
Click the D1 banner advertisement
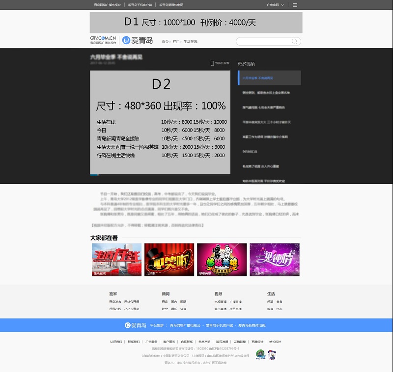pyautogui.click(x=196, y=23)
